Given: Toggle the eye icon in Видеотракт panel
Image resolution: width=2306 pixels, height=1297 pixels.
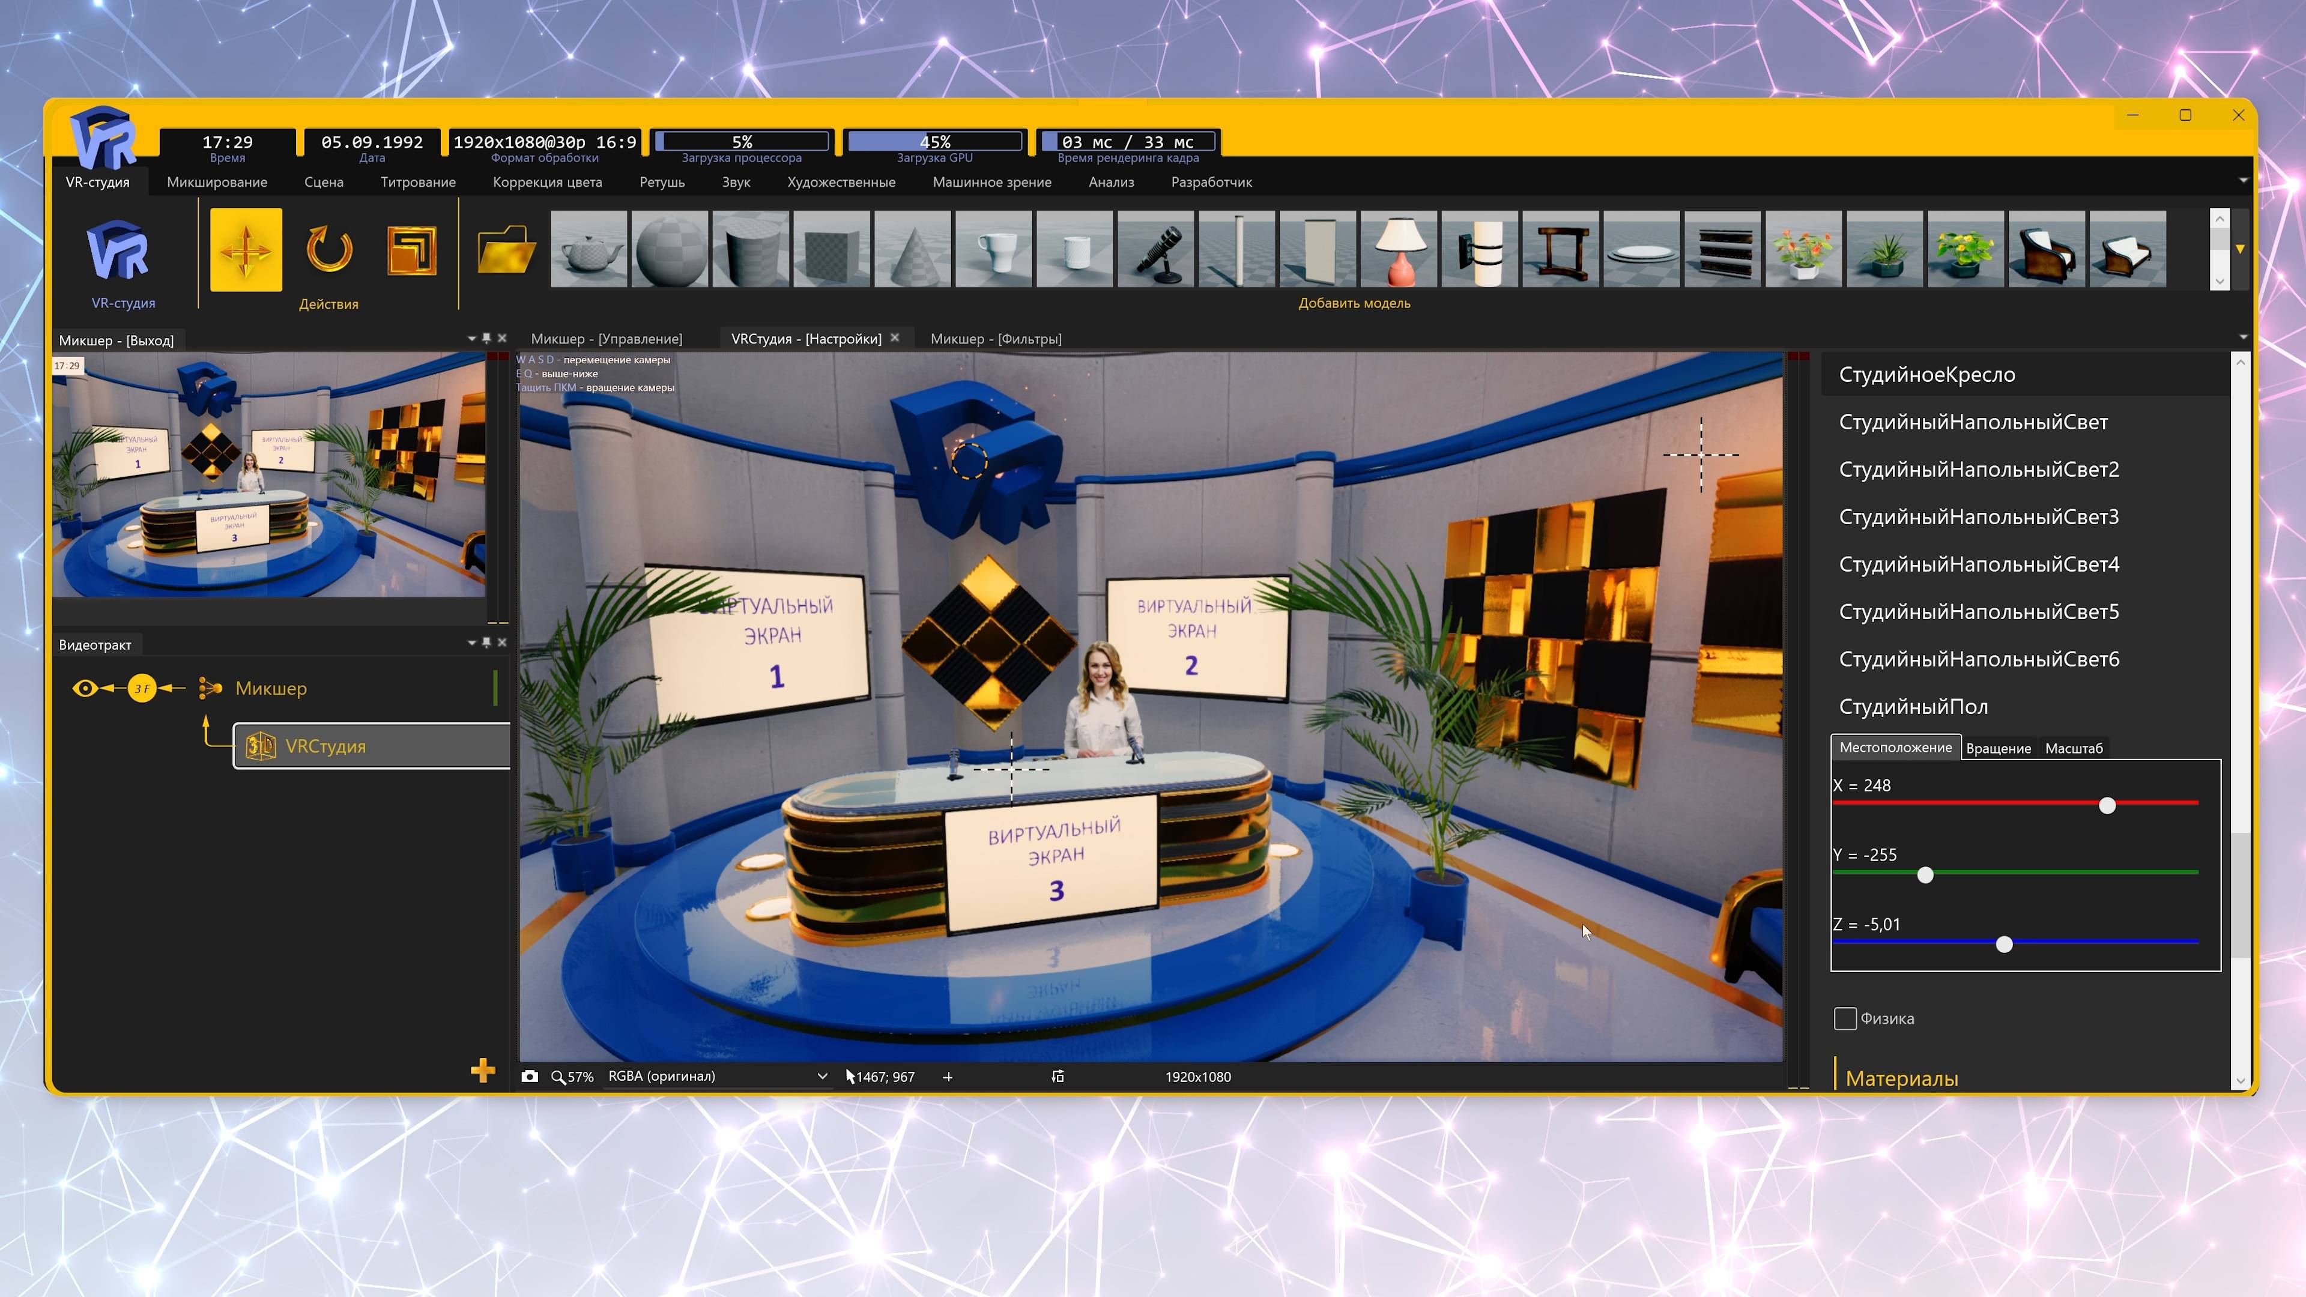Looking at the screenshot, I should click(x=85, y=688).
